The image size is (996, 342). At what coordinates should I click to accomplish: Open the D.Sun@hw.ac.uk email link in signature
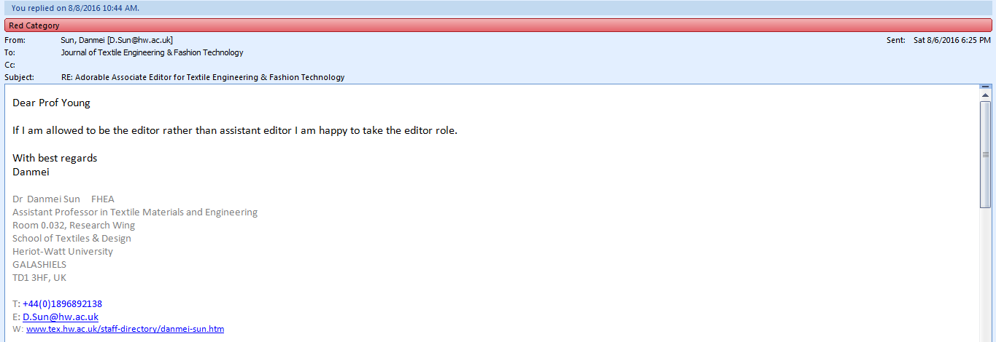pyautogui.click(x=61, y=317)
